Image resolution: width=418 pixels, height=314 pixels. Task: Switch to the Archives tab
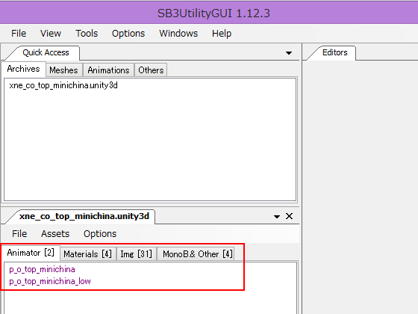click(23, 69)
